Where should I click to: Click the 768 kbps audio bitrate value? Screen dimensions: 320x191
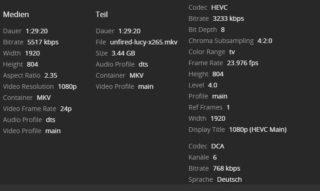(226, 168)
